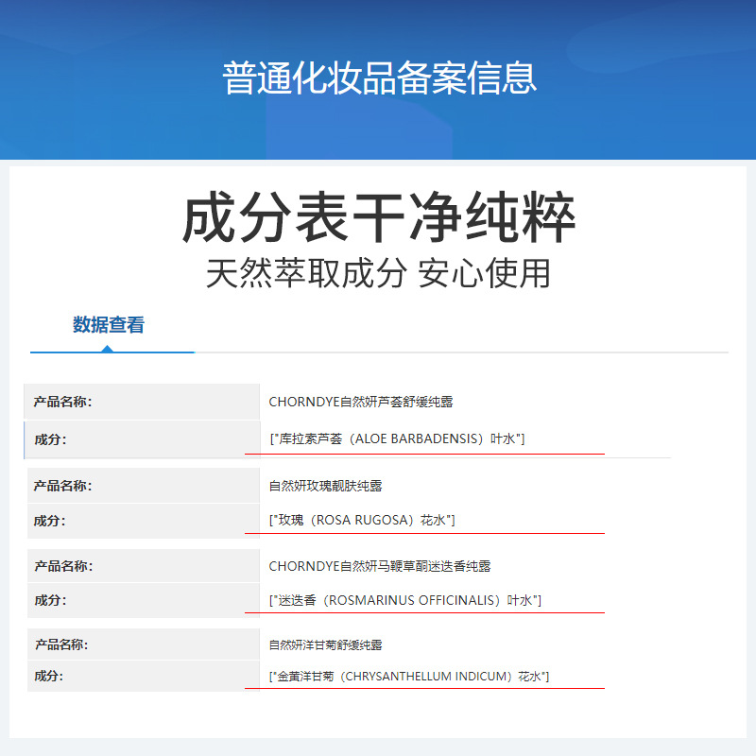Select product name 自然妍洋甘菊舒缓纯露
This screenshot has height=756, width=756.
coord(325,644)
